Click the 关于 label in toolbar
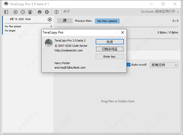The image size is (183, 135). (x=66, y=12)
